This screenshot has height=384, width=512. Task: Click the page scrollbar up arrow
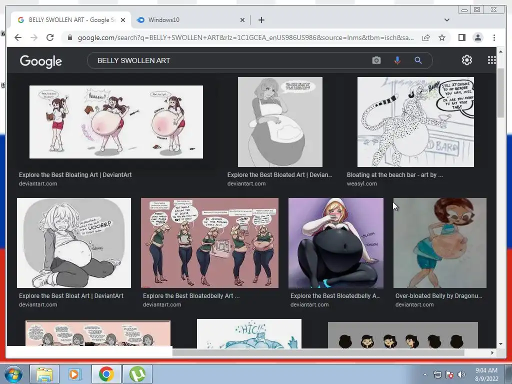[x=500, y=51]
